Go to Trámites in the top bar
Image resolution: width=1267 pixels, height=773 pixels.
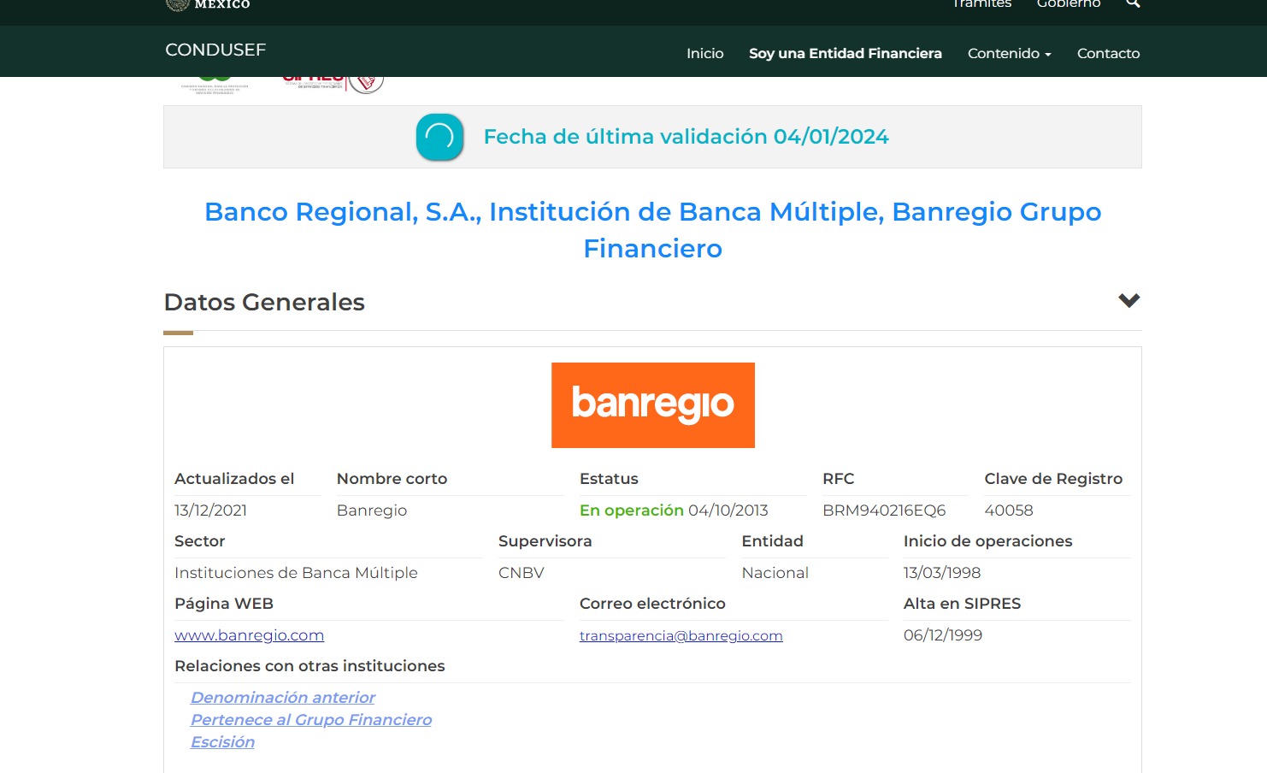tap(981, 4)
